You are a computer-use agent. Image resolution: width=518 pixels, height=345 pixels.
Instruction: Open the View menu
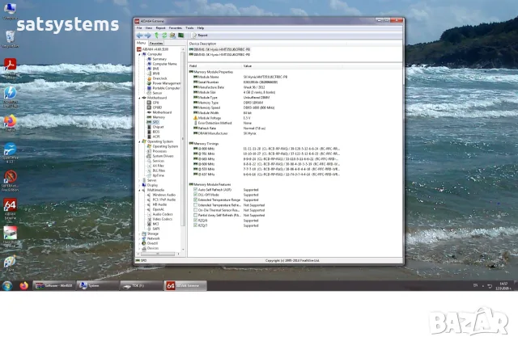pyautogui.click(x=149, y=28)
